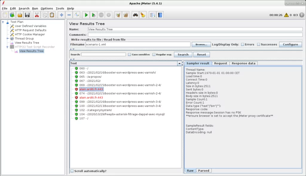Click the Comments input field

[195, 35]
